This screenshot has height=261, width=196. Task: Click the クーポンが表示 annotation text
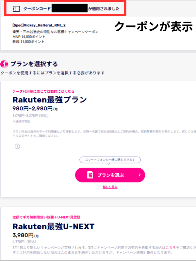(x=154, y=26)
